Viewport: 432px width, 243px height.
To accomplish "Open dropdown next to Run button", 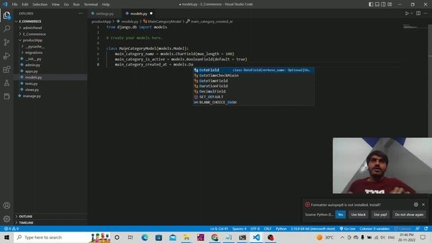I will (412, 13).
